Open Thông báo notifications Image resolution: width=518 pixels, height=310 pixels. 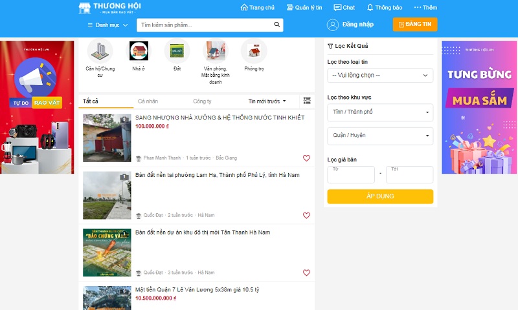tap(385, 7)
